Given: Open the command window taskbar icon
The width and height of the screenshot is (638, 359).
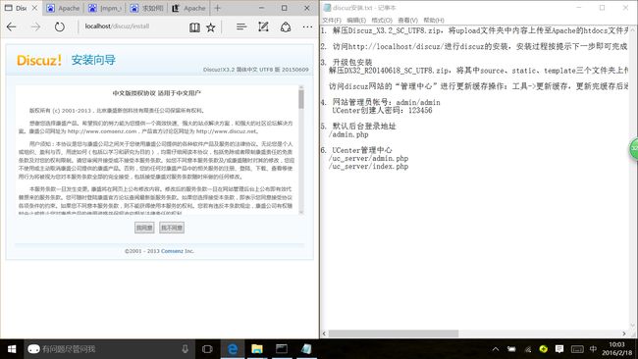Looking at the screenshot, I should [x=281, y=349].
